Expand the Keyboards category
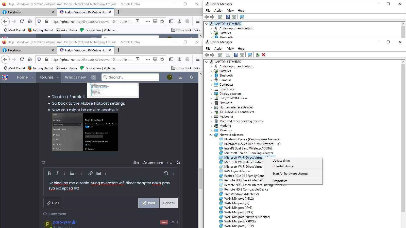This screenshot has height=228, width=406. (211, 117)
